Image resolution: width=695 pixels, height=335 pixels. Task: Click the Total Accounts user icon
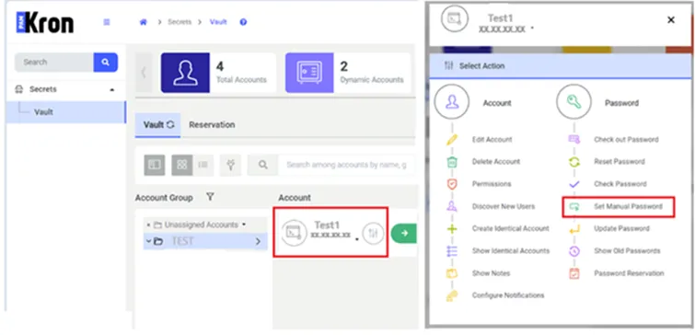(185, 73)
